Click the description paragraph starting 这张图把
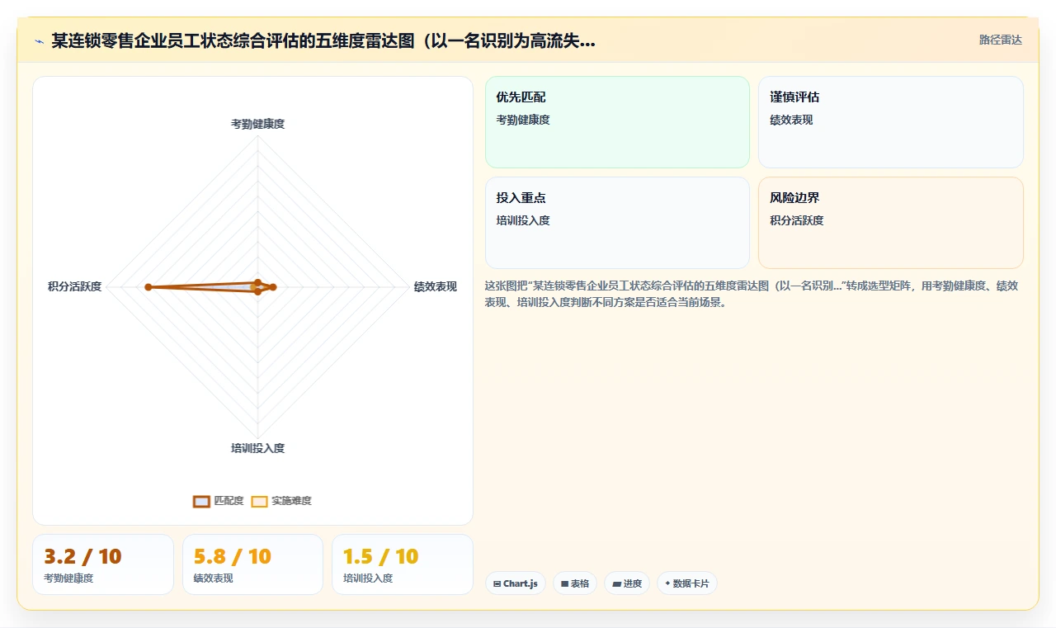 [x=752, y=294]
